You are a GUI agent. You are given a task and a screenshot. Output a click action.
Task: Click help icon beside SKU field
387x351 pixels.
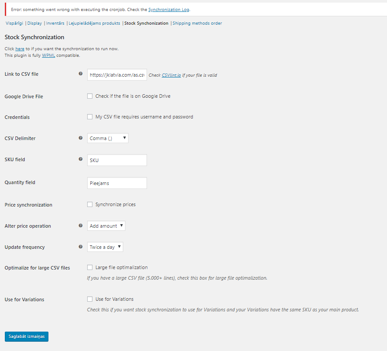(81, 159)
